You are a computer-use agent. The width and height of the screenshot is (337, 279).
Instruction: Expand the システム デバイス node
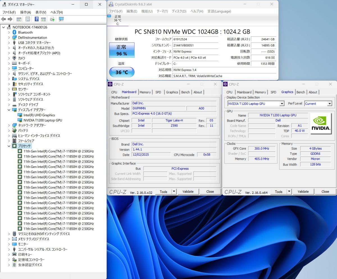(x=9, y=79)
